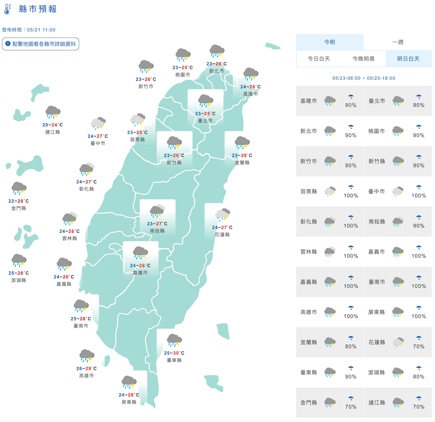Viewport: 435px width, 422px height.
Task: Click the 金門縣 weather icon on map
Action: pyautogui.click(x=18, y=188)
